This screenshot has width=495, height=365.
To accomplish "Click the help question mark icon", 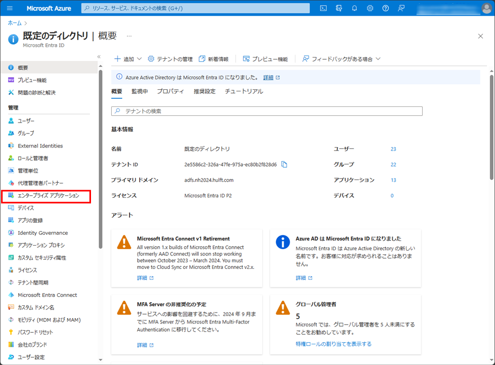I will (x=385, y=8).
